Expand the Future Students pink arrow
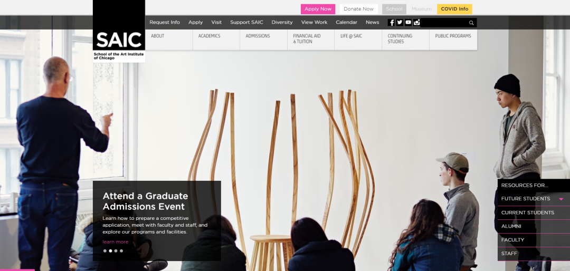The image size is (570, 271). 561,199
